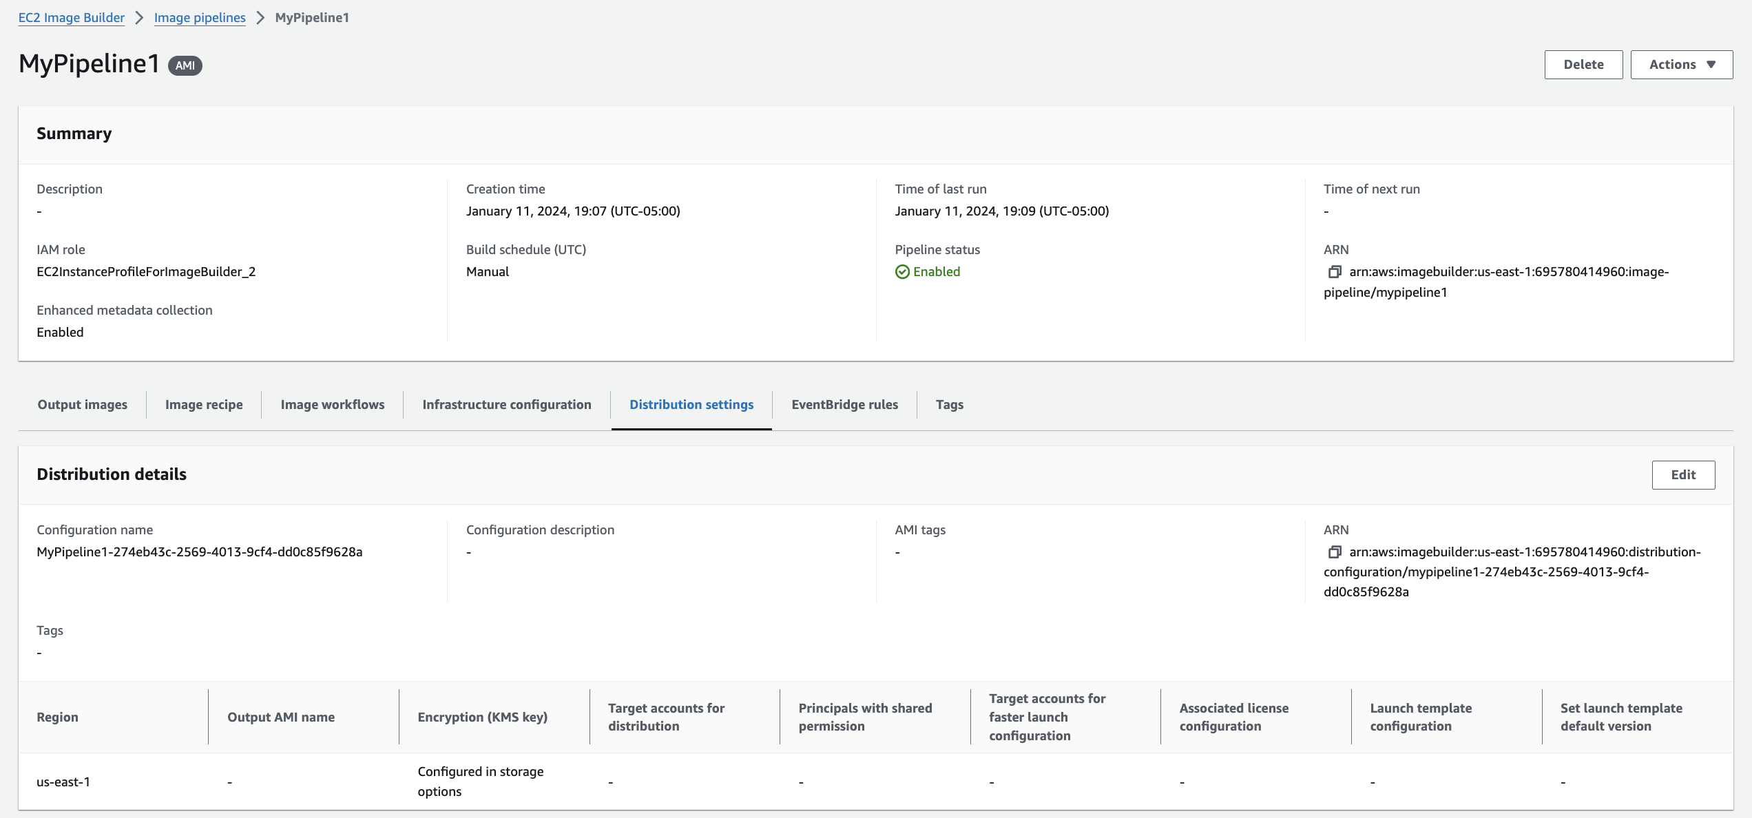This screenshot has height=818, width=1752.
Task: Click breadcrumb chevron after Image pipelines
Action: point(260,18)
